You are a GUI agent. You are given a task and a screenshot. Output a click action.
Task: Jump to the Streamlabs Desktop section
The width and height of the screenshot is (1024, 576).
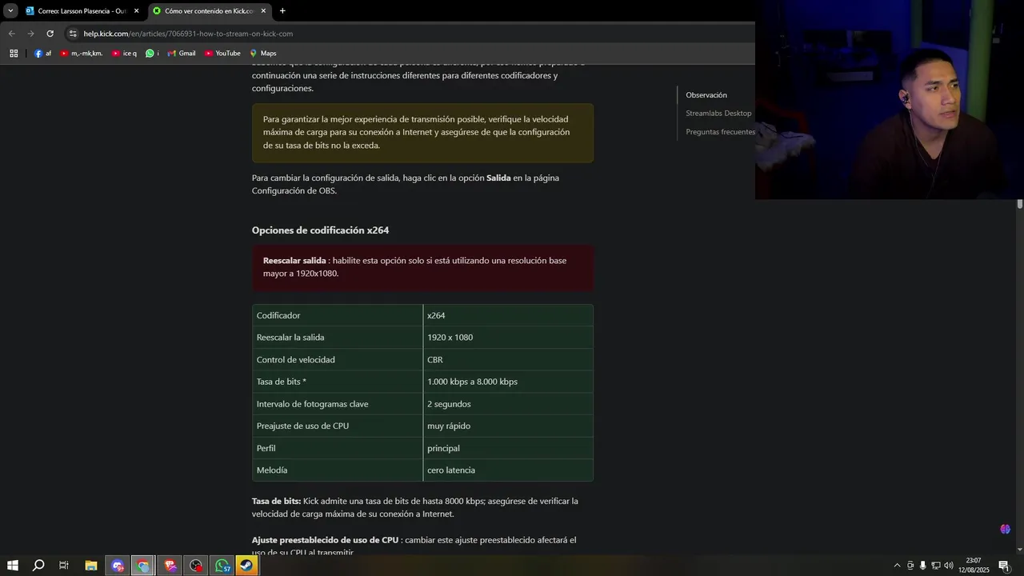click(718, 114)
